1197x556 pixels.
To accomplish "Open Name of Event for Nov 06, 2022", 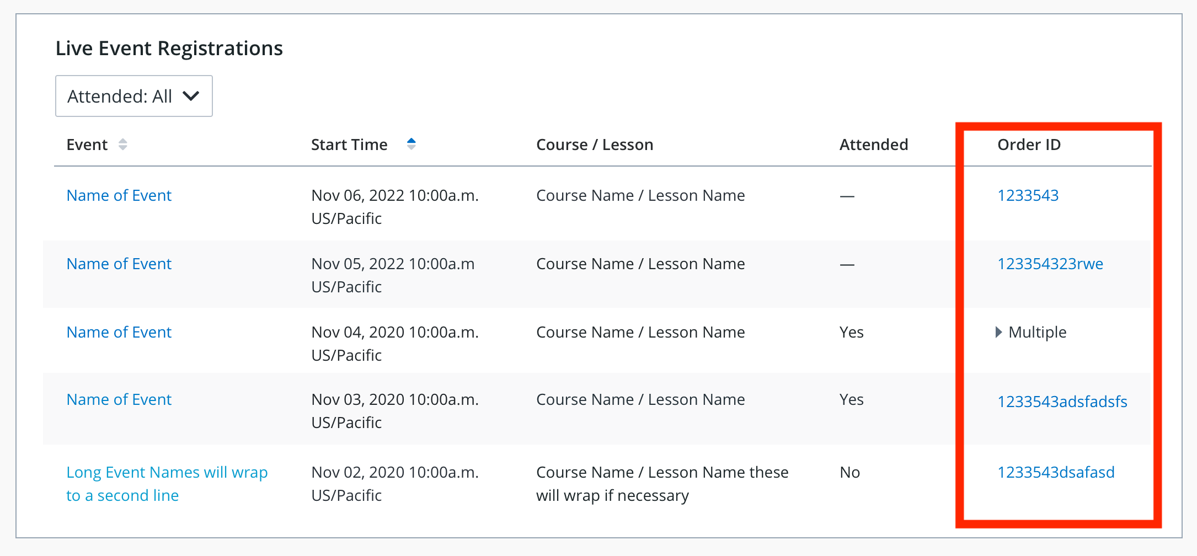I will [119, 195].
